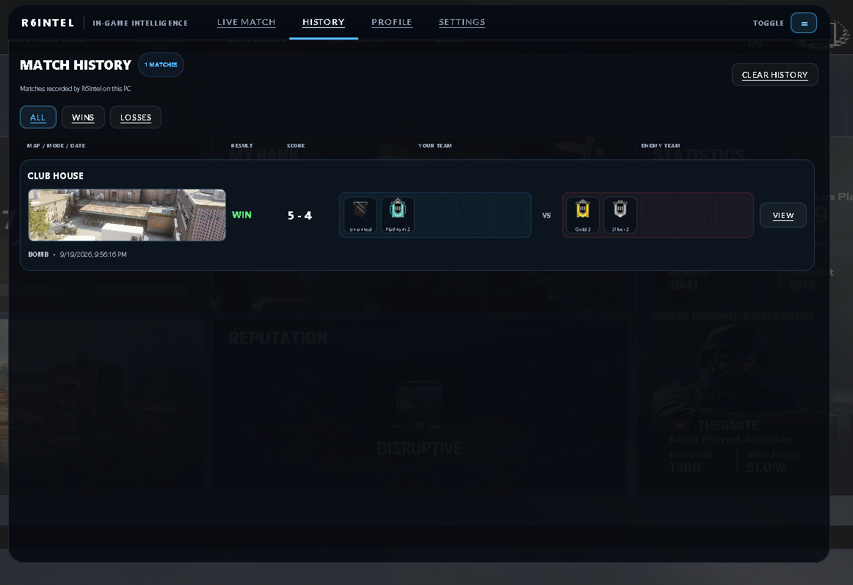
Task: Click the "Matches recorded by R6Intel on this PC" text
Action: point(76,89)
